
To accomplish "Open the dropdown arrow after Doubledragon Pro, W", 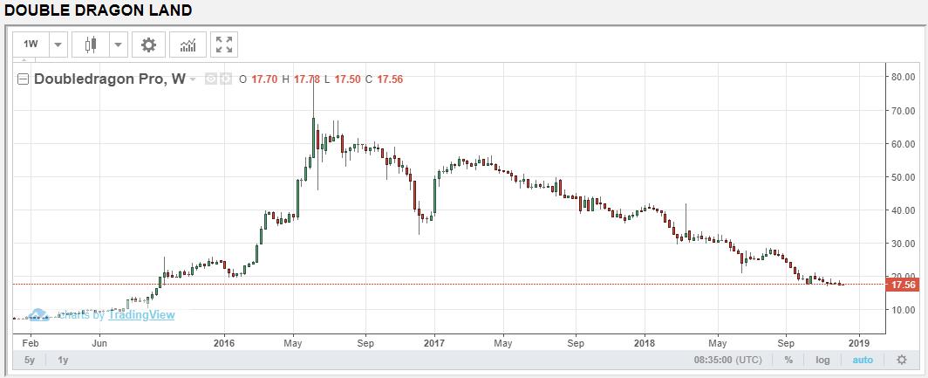I will click(x=194, y=79).
